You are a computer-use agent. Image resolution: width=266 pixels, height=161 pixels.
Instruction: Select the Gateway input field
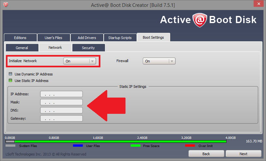point(61,118)
